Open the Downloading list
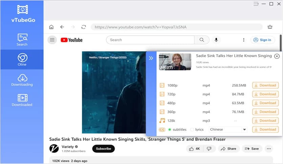This screenshot has width=283, height=164. (22, 80)
